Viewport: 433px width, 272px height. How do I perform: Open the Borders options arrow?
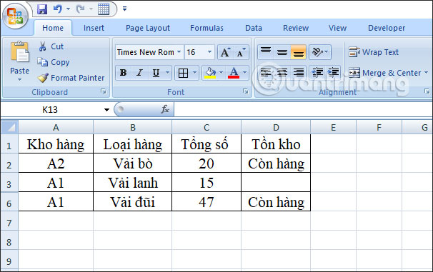[194, 73]
